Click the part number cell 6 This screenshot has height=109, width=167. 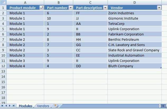tap(59, 13)
